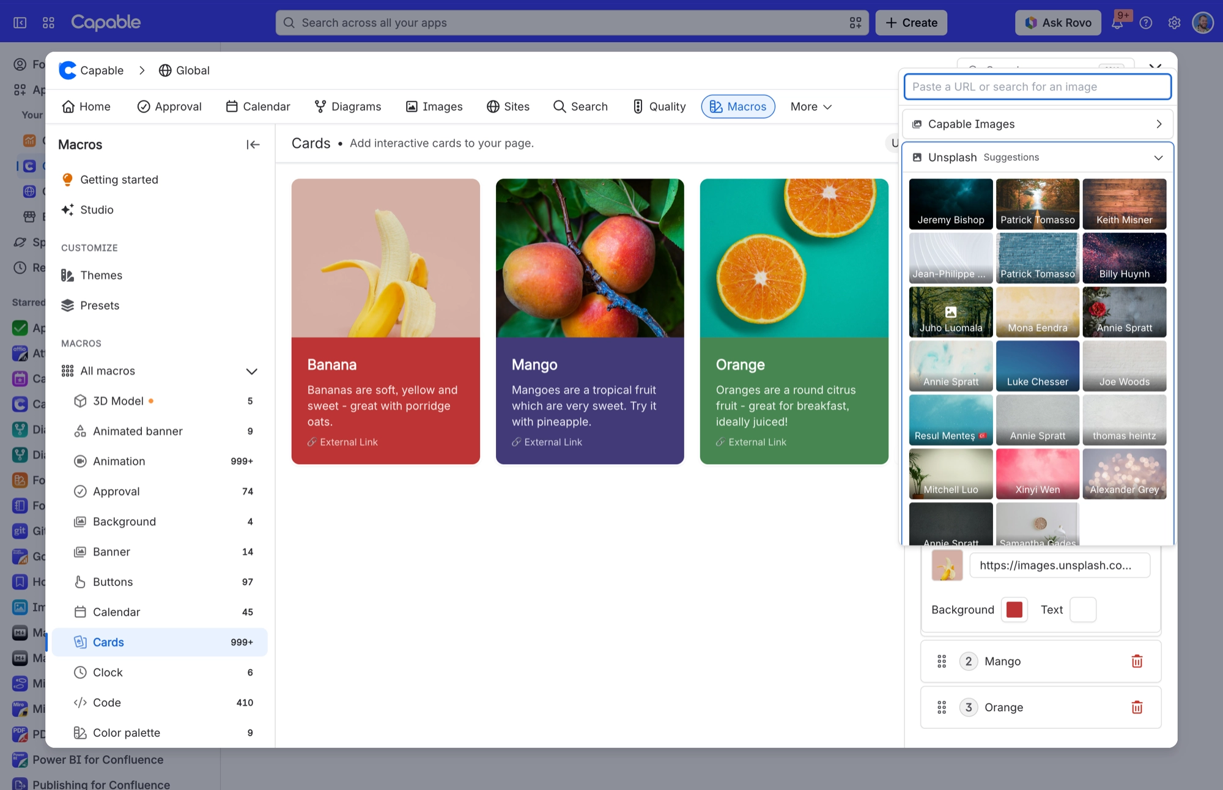This screenshot has width=1223, height=790.
Task: Switch to the Images tab
Action: click(x=434, y=106)
